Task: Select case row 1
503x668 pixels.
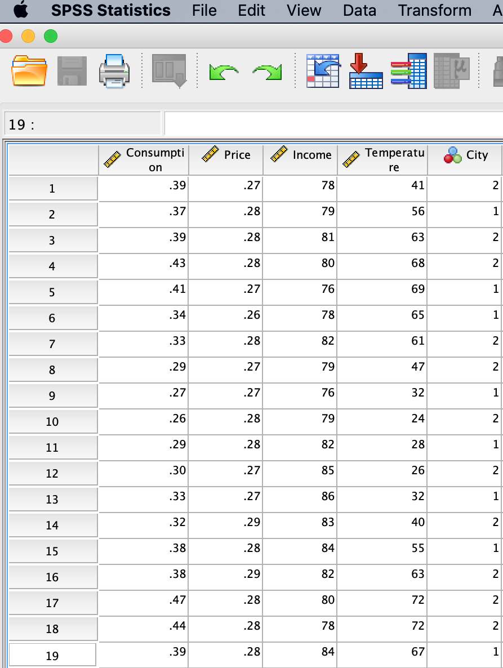Action: point(52,188)
